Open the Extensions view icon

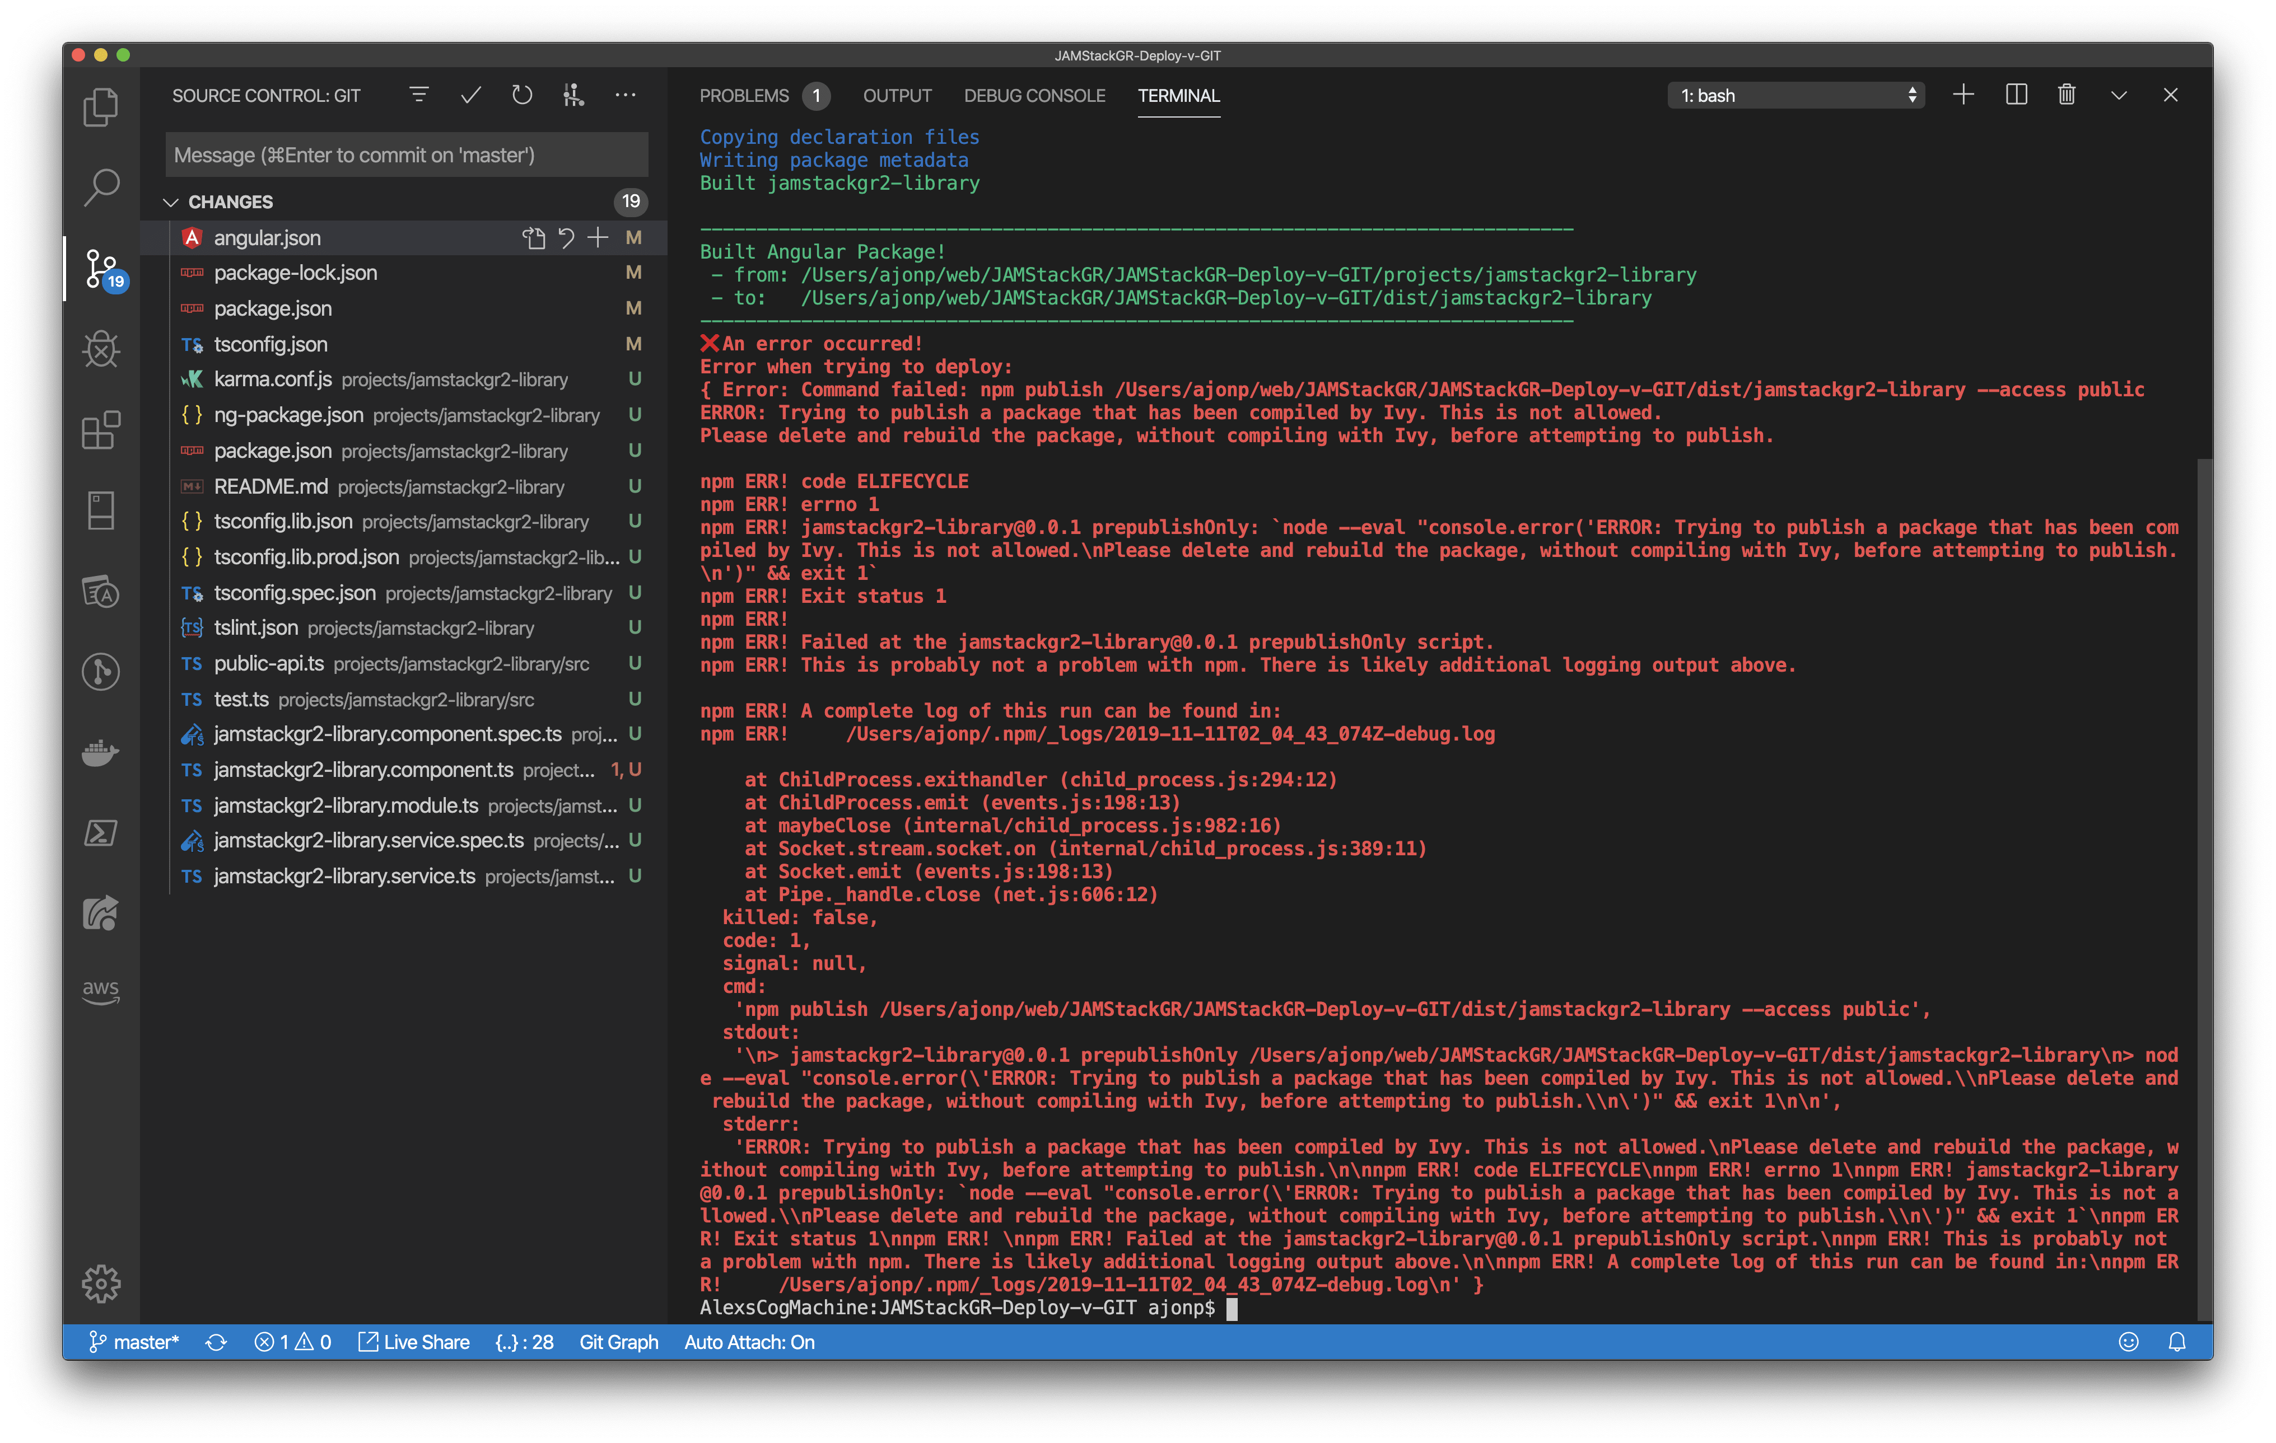(100, 430)
